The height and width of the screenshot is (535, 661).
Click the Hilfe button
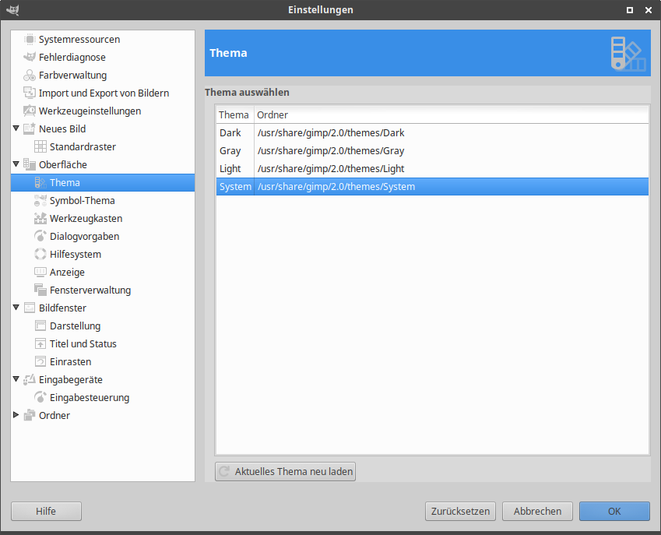(46, 511)
